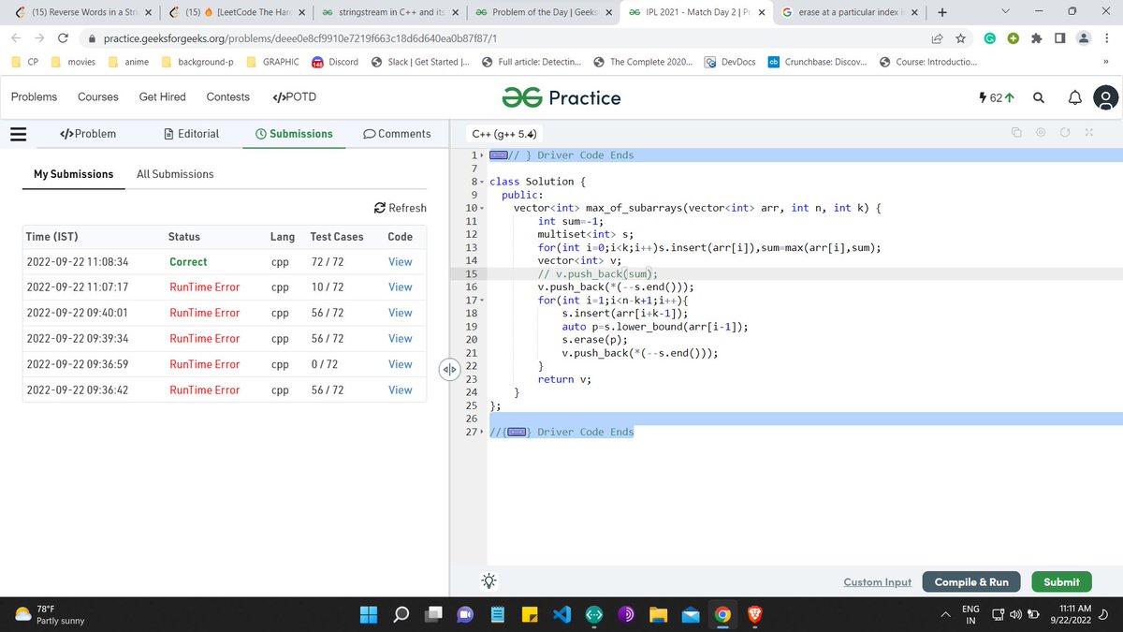This screenshot has width=1123, height=632.
Task: Open code editor settings gear
Action: pyautogui.click(x=1041, y=133)
